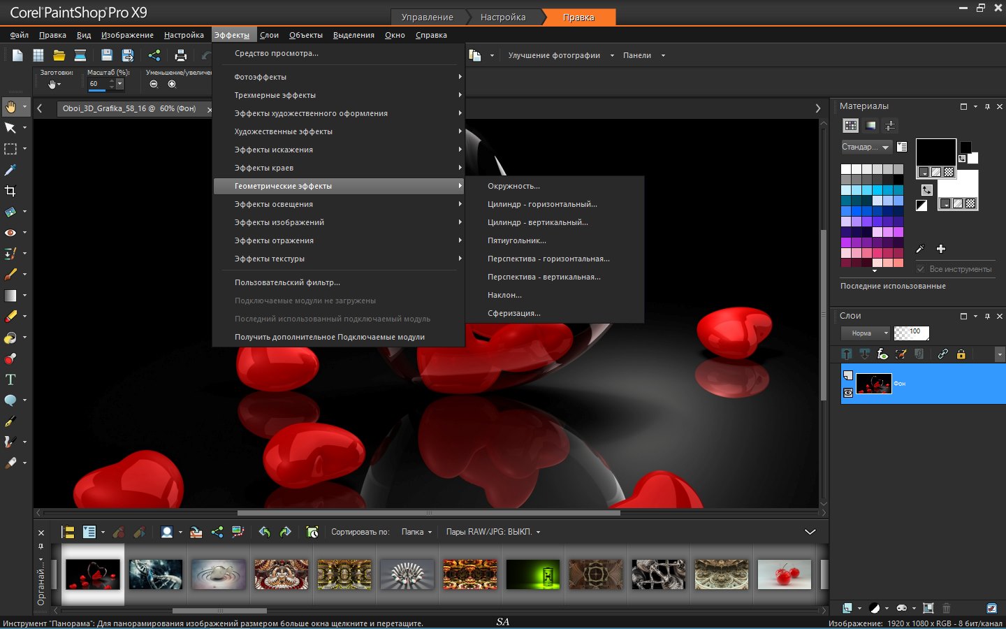
Task: Select the 'Oboi_3D_Grafika_58_16' document tab
Action: pyautogui.click(x=129, y=108)
